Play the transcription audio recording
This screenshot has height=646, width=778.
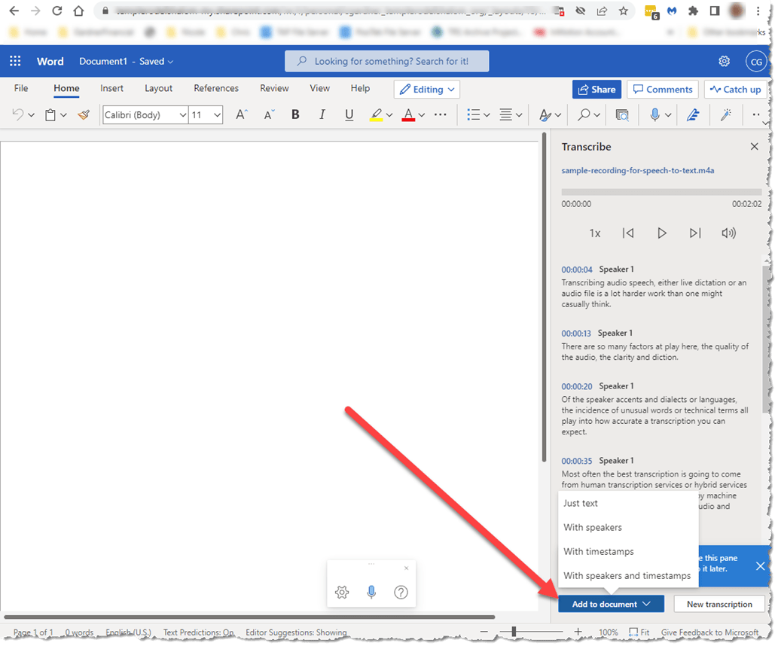point(661,233)
